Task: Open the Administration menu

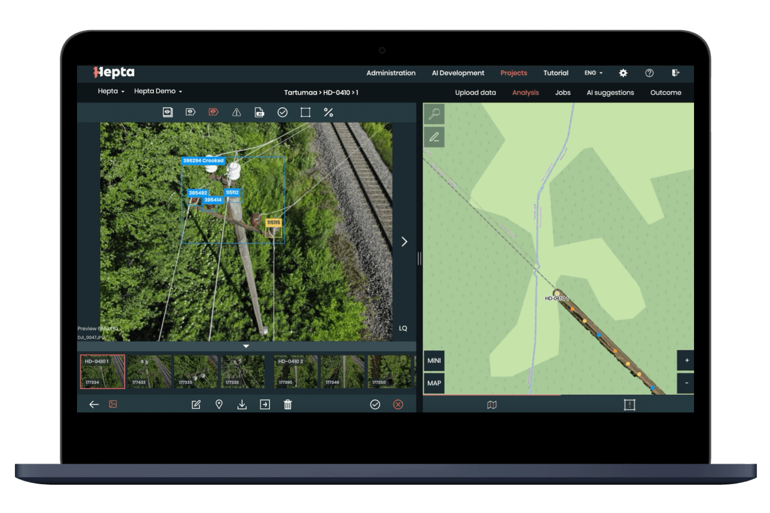Action: pyautogui.click(x=391, y=73)
